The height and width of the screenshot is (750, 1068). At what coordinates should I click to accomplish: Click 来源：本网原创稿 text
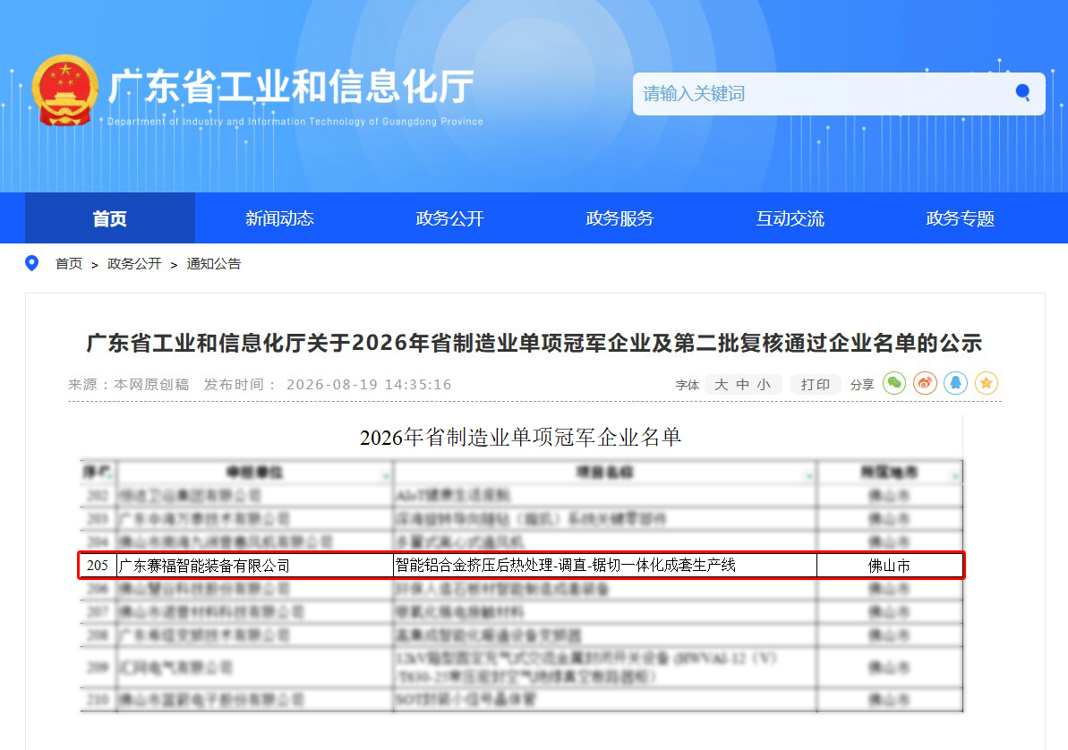[129, 385]
